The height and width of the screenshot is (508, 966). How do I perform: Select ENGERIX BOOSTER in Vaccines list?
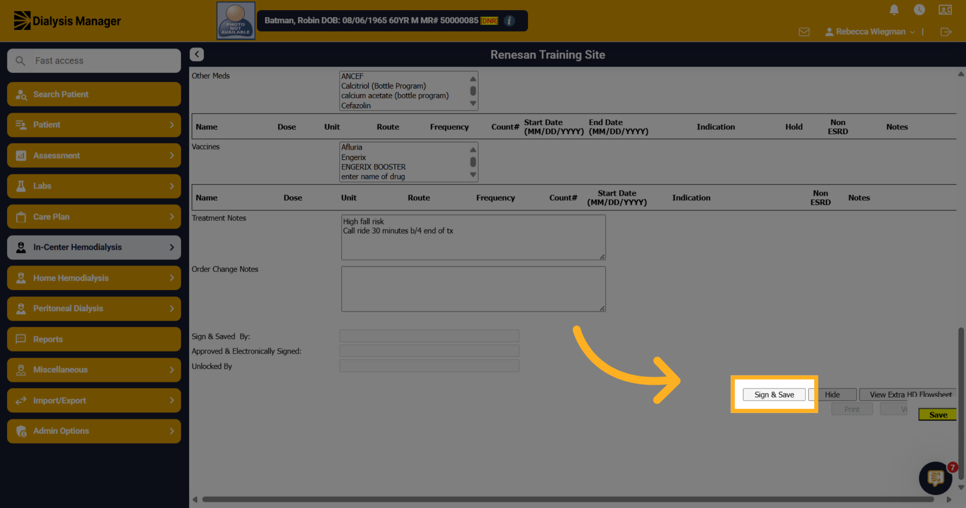[374, 167]
